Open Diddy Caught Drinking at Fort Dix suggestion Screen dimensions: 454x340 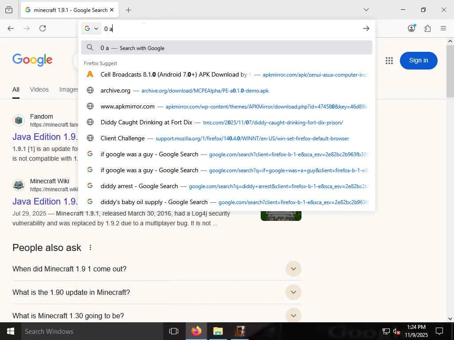coord(227,122)
